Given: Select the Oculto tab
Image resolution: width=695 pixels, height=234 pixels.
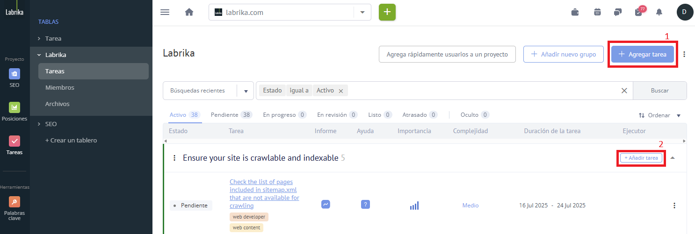Looking at the screenshot, I should coord(475,115).
